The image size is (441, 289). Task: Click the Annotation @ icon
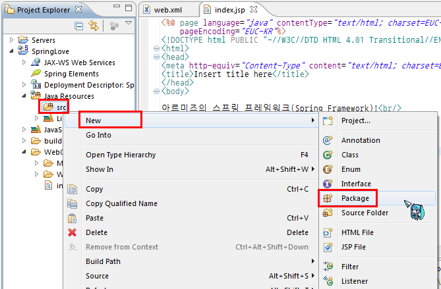pyautogui.click(x=328, y=140)
